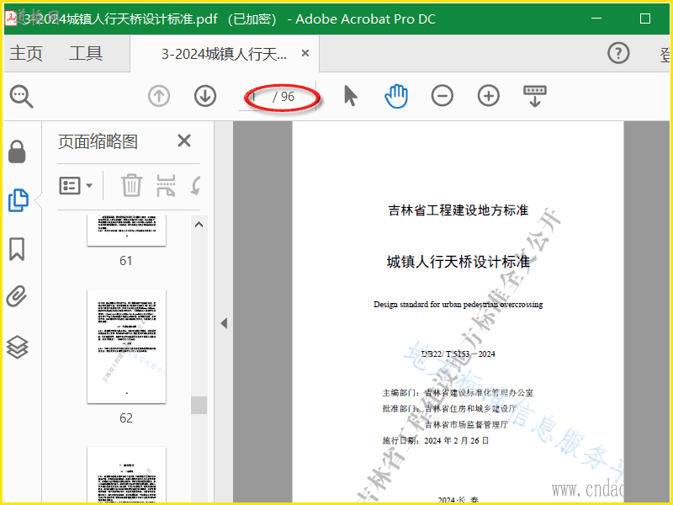Open the help question mark menu
673x505 pixels.
(x=618, y=53)
